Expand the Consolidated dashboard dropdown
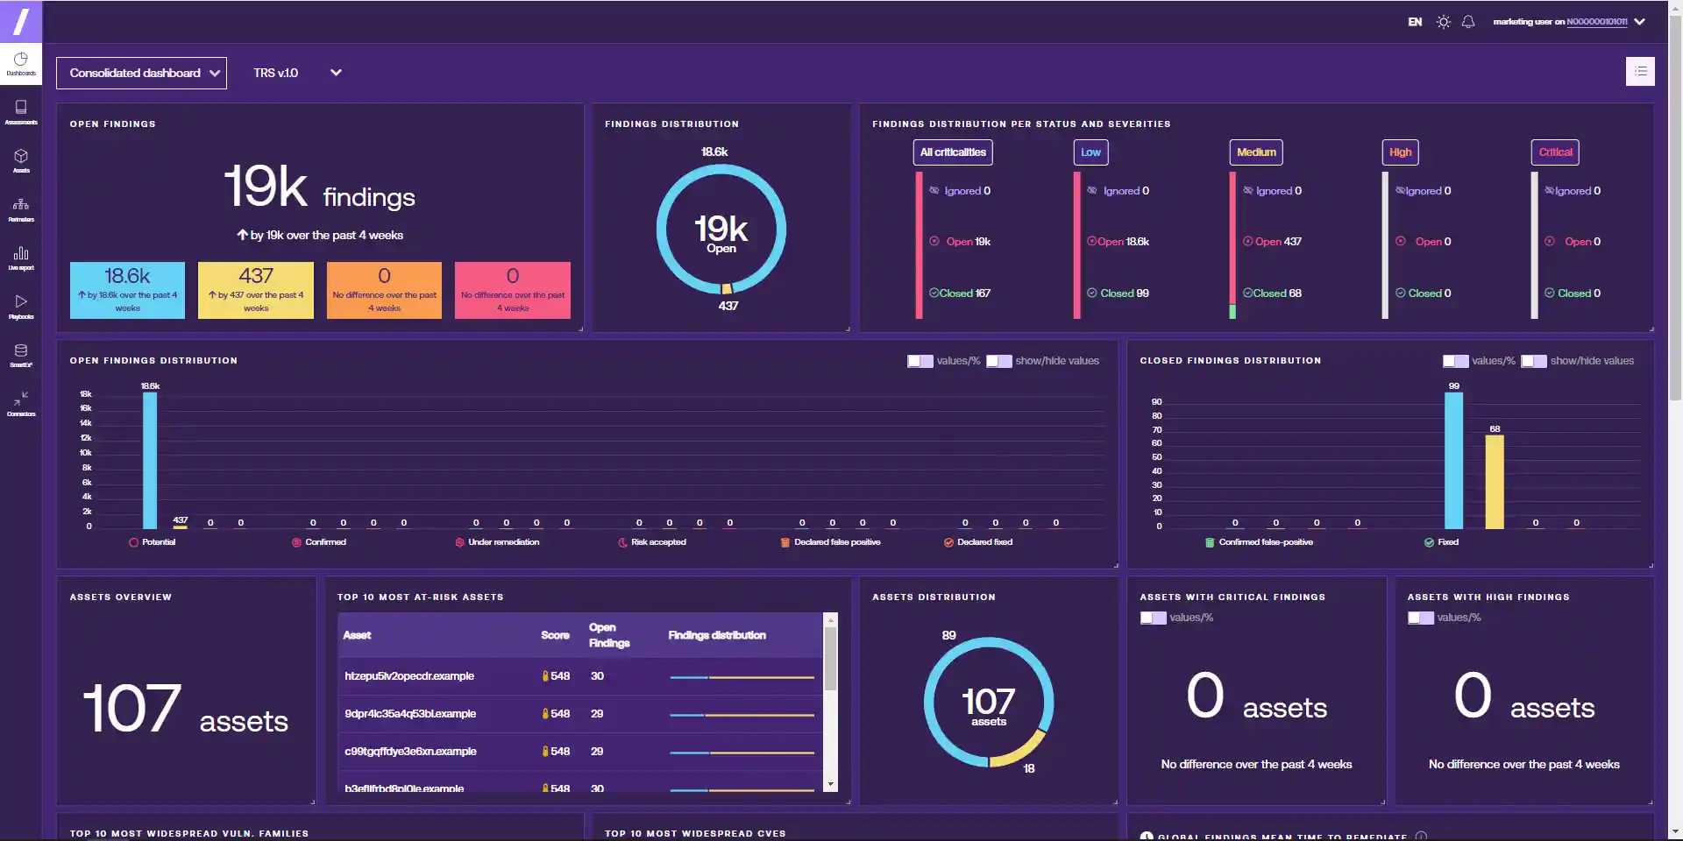Image resolution: width=1683 pixels, height=841 pixels. coord(141,73)
